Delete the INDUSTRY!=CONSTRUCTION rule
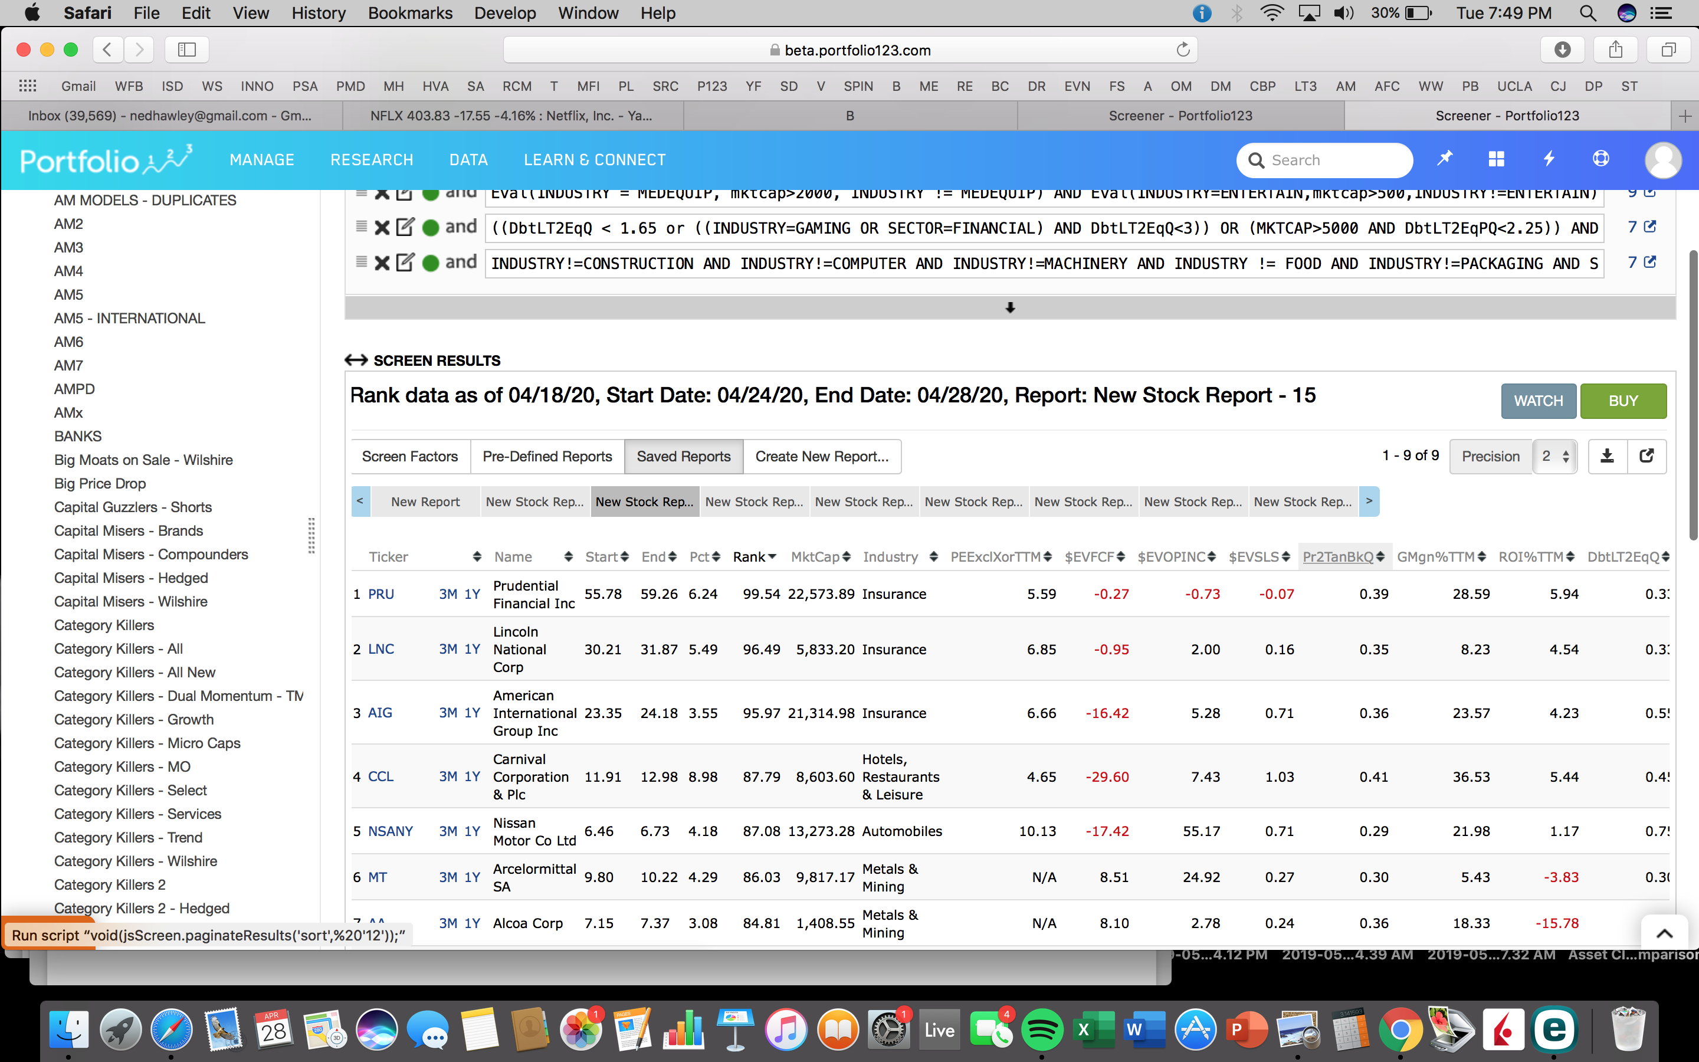Screen dimensions: 1699x1062 [382, 263]
